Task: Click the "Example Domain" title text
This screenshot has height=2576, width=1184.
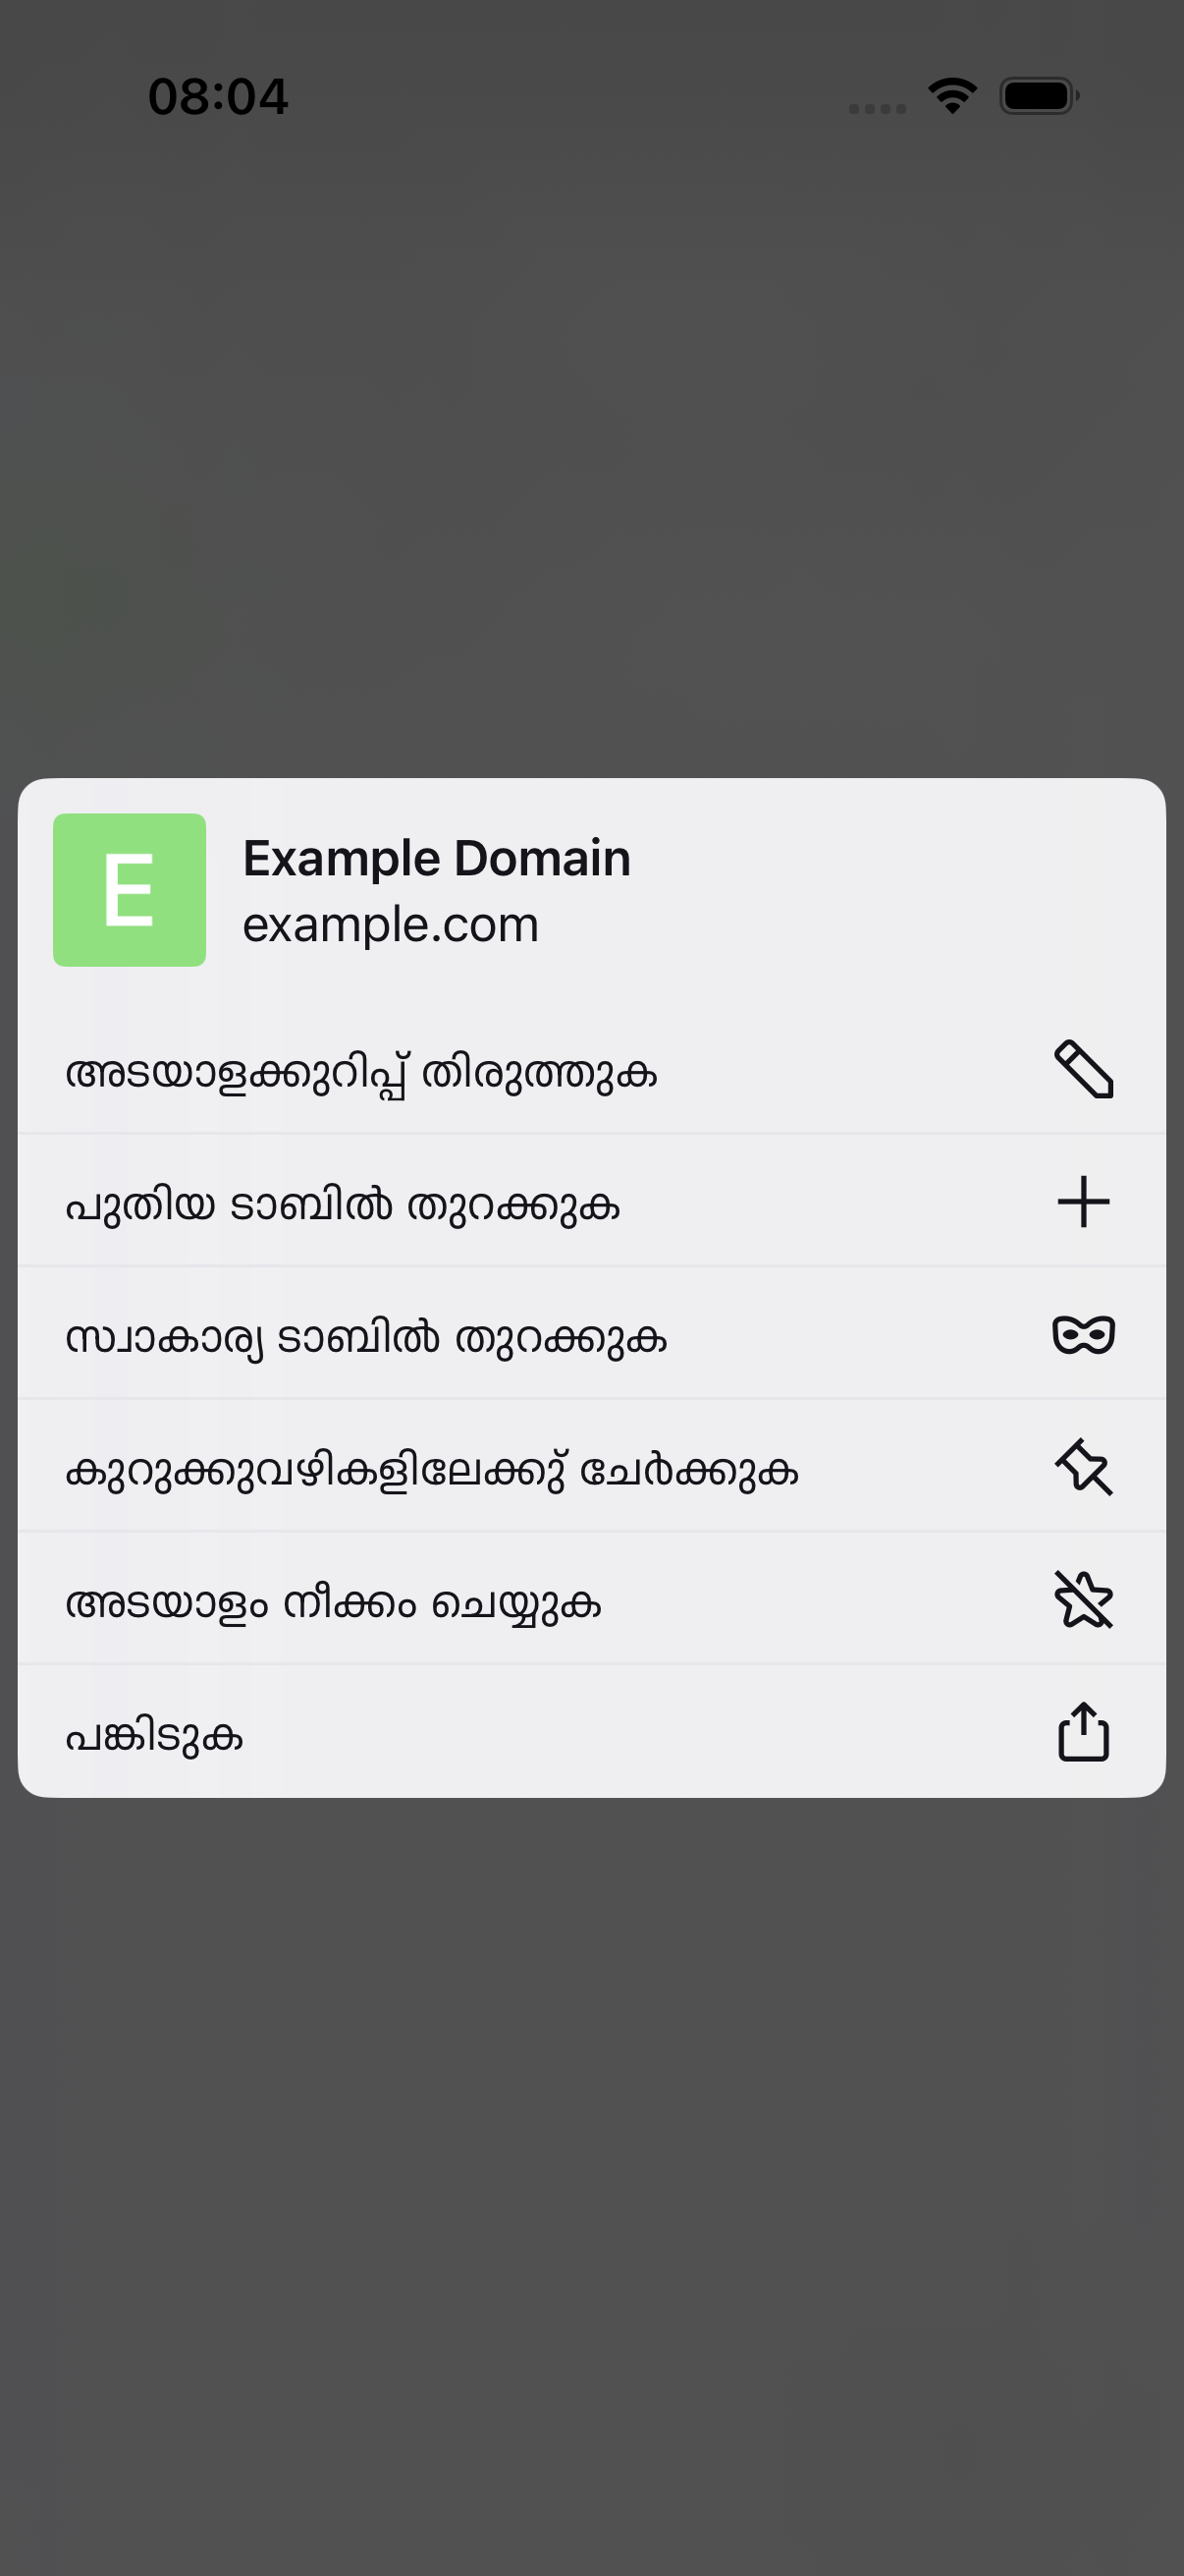Action: click(437, 858)
